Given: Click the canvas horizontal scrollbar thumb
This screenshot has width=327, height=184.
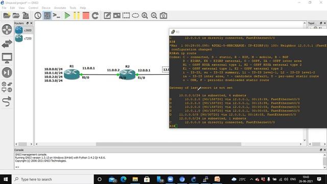Looking at the screenshot, I should click(x=169, y=144).
